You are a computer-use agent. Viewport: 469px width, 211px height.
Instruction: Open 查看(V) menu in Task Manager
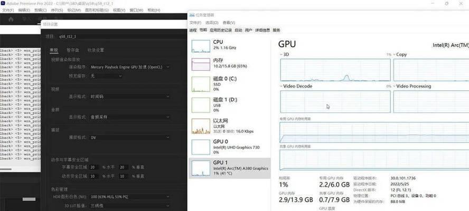pos(229,23)
